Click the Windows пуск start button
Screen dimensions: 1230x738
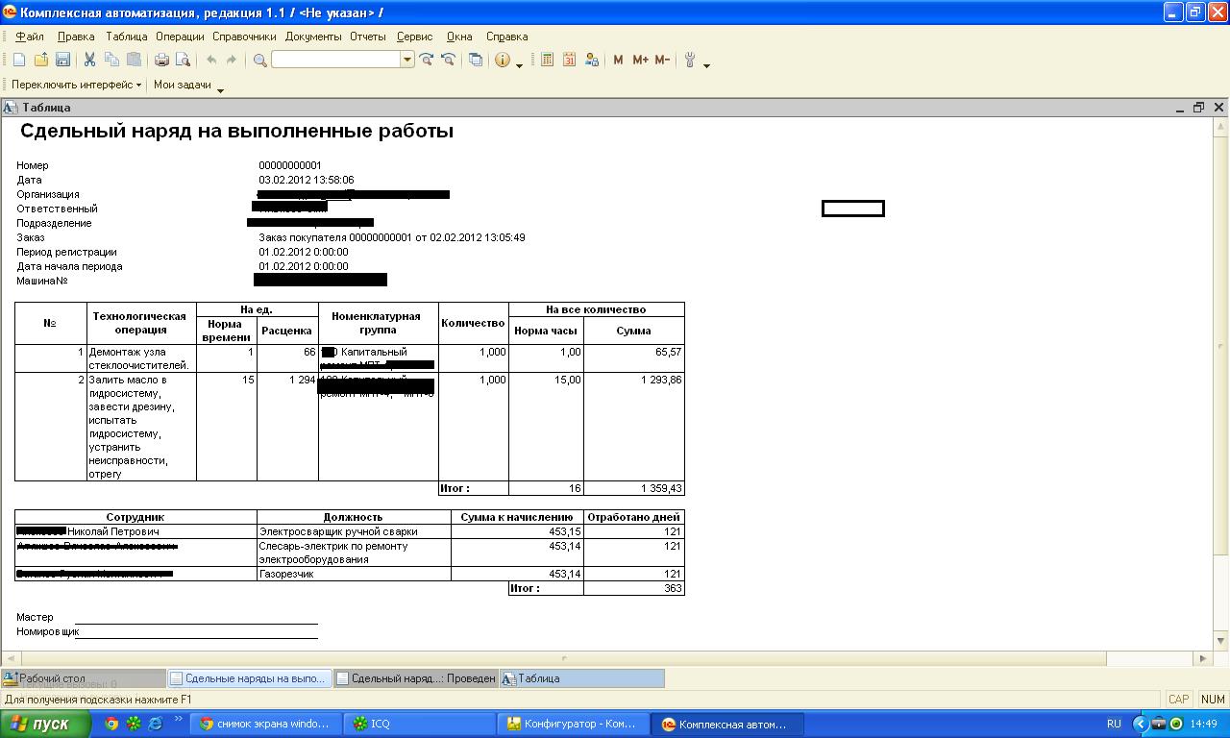(x=40, y=724)
